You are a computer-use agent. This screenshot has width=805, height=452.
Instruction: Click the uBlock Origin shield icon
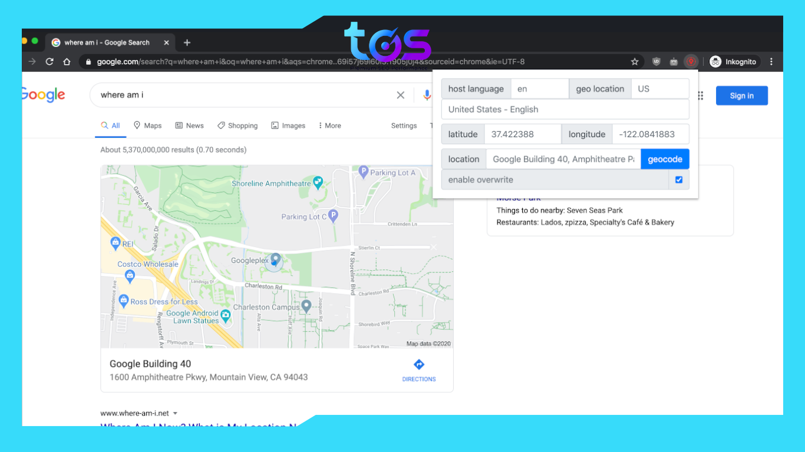[656, 61]
